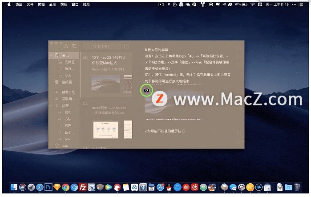Click the ghost icon in menu bar

181,4
